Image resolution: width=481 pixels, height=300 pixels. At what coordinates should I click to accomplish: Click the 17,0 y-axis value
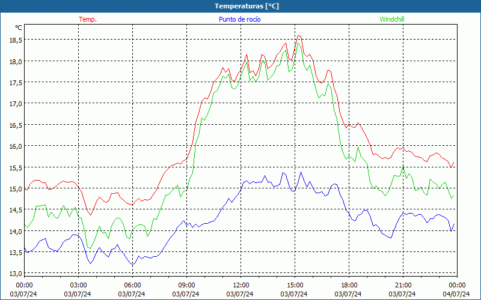(16, 104)
